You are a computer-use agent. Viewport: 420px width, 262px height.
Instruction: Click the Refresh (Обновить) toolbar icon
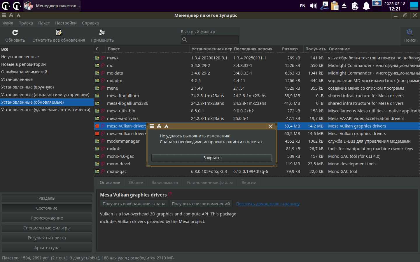(x=15, y=33)
